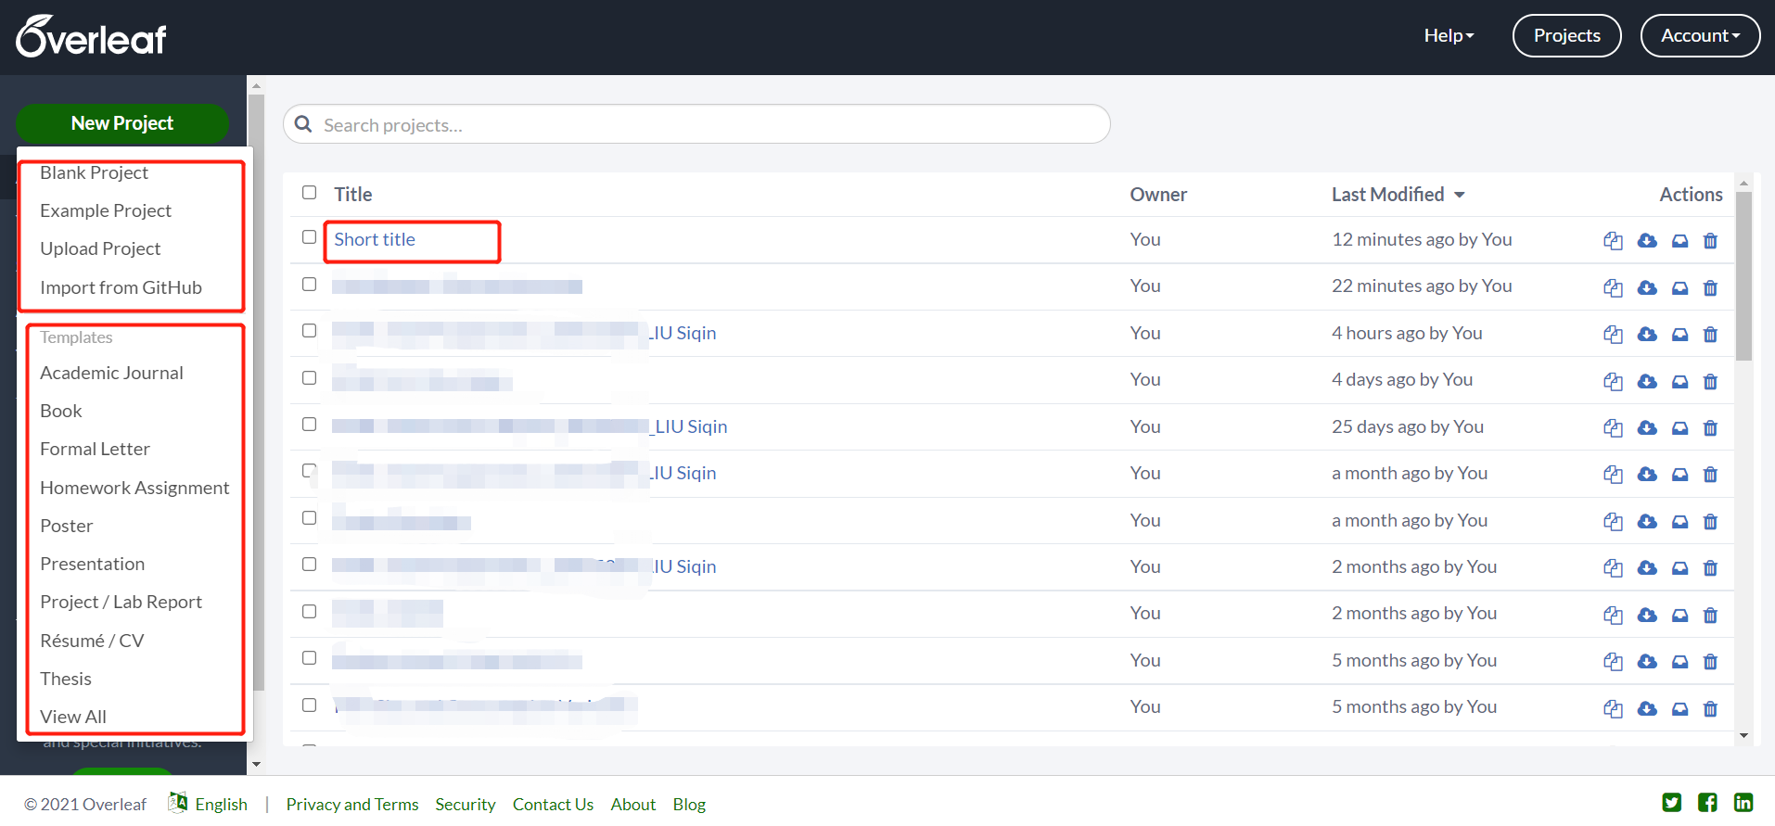Trash the project modified 22 minutes ago

[1710, 288]
